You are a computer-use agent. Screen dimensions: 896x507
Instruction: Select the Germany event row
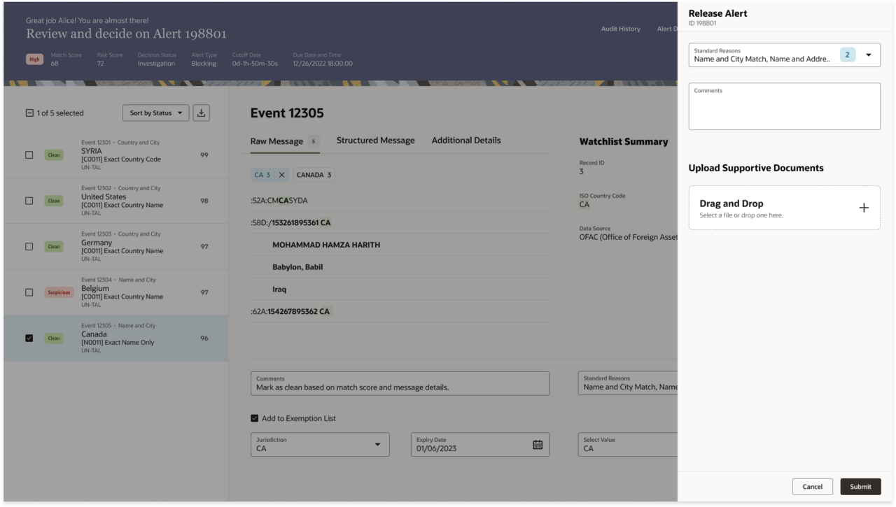pyautogui.click(x=116, y=247)
